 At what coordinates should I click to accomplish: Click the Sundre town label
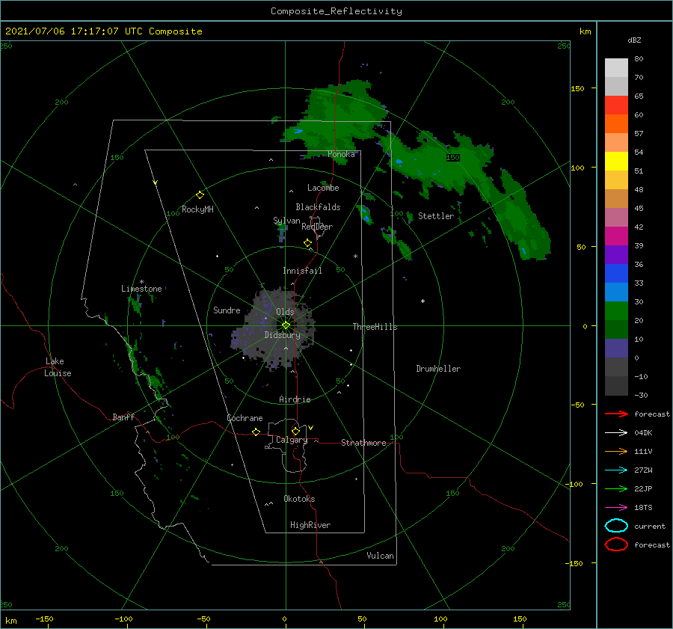227,310
